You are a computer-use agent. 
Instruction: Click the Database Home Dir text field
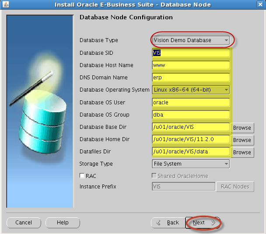click(191, 140)
